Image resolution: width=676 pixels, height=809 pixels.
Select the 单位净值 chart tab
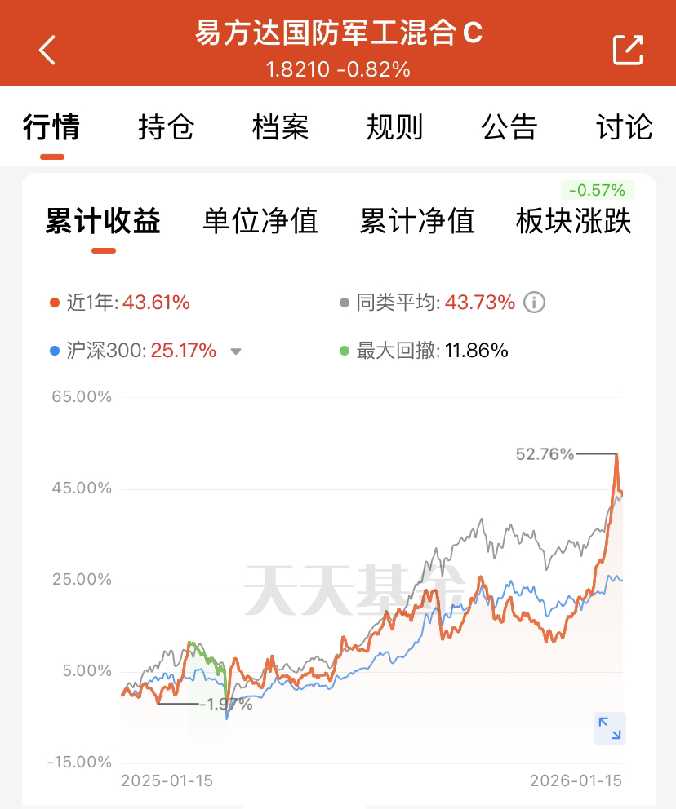tap(260, 221)
